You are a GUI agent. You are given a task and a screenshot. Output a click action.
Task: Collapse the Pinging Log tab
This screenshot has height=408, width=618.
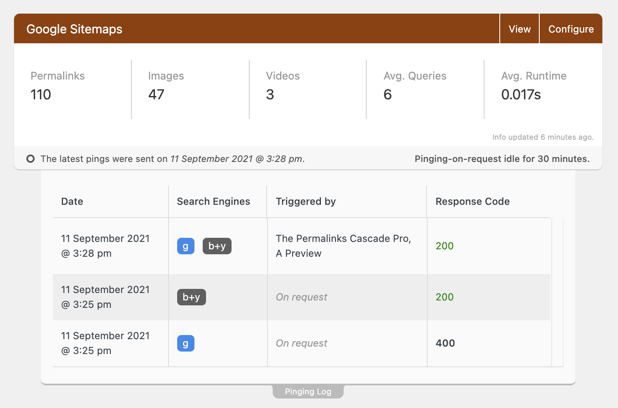click(x=308, y=392)
